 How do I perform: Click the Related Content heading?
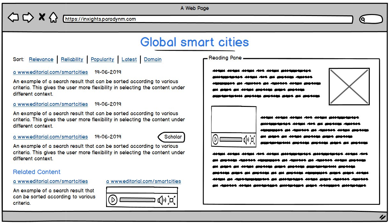pyautogui.click(x=37, y=172)
